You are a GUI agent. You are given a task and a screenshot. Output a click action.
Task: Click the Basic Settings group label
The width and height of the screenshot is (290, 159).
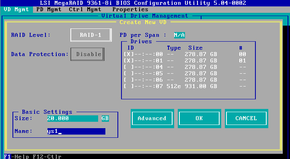click(47, 112)
